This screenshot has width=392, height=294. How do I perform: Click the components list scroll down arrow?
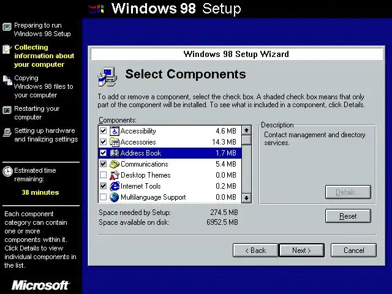[x=246, y=198]
